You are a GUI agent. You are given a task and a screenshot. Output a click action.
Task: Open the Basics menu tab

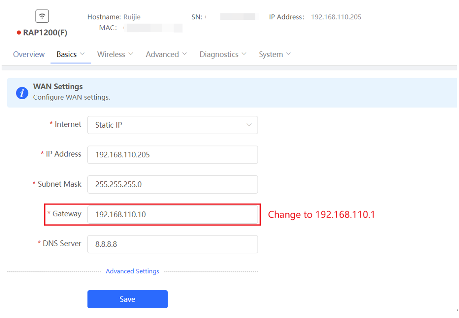pos(71,54)
